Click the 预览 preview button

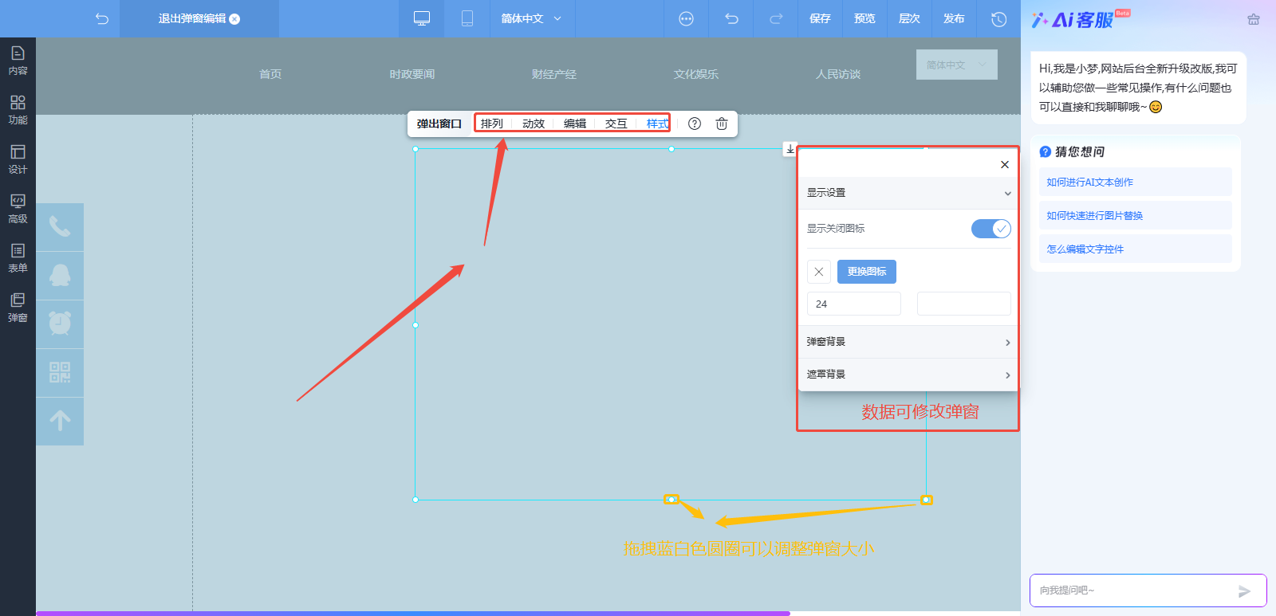pos(864,18)
